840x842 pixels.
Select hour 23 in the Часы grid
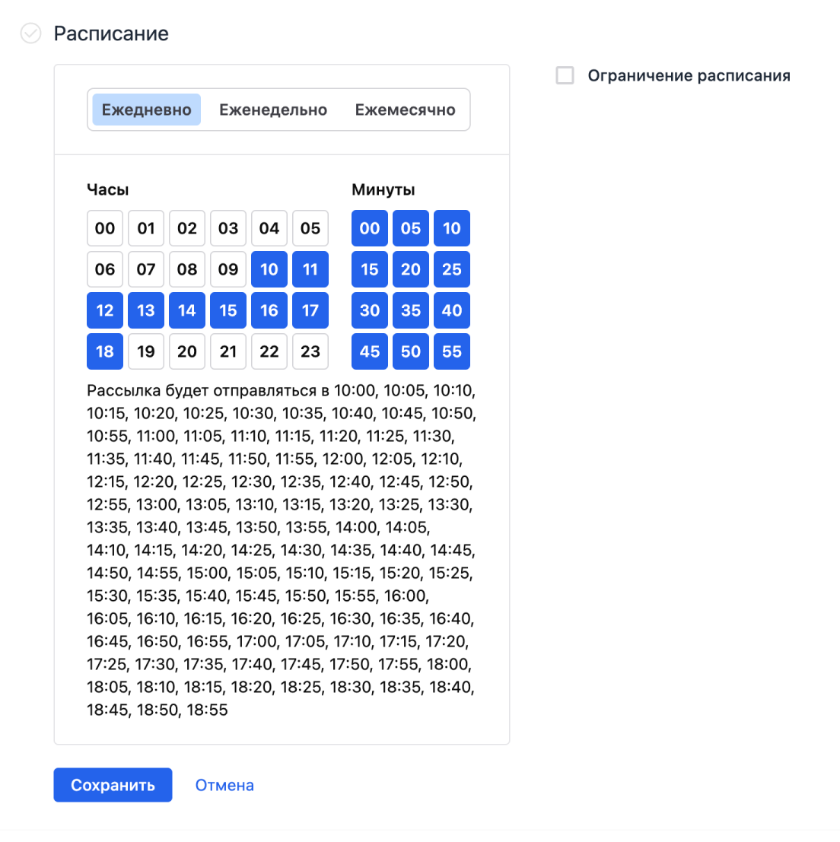coord(310,351)
